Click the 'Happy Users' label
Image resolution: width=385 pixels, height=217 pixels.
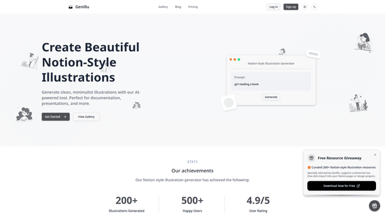coord(192,211)
